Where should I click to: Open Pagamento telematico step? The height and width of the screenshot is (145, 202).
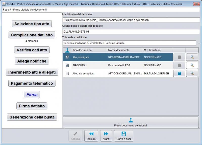32,83
